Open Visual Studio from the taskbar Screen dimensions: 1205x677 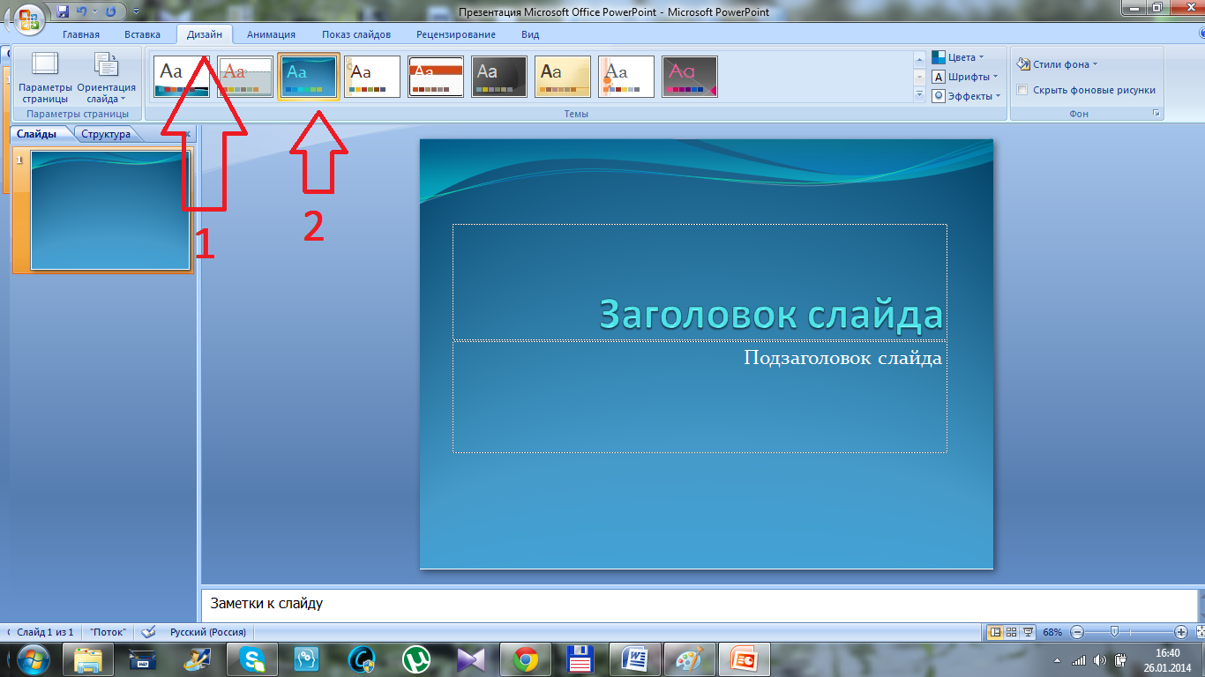click(x=471, y=658)
